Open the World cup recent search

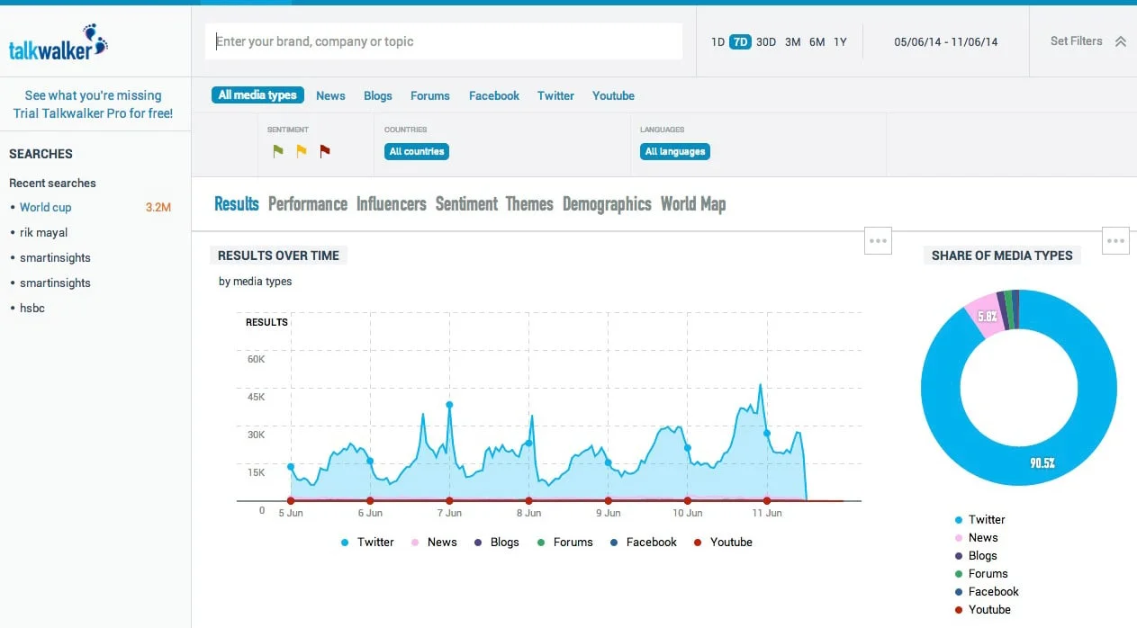point(45,207)
